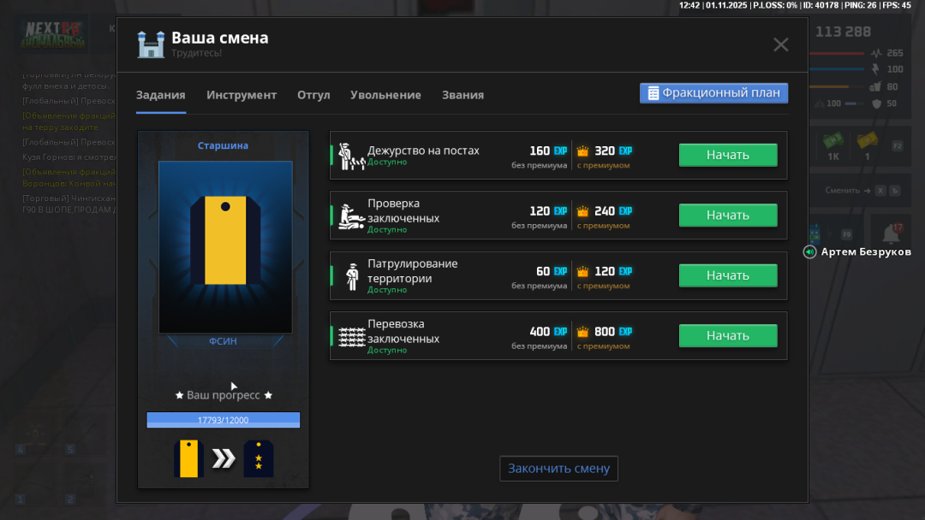925x520 pixels.
Task: Start the Перевозка заключенных task
Action: point(728,336)
